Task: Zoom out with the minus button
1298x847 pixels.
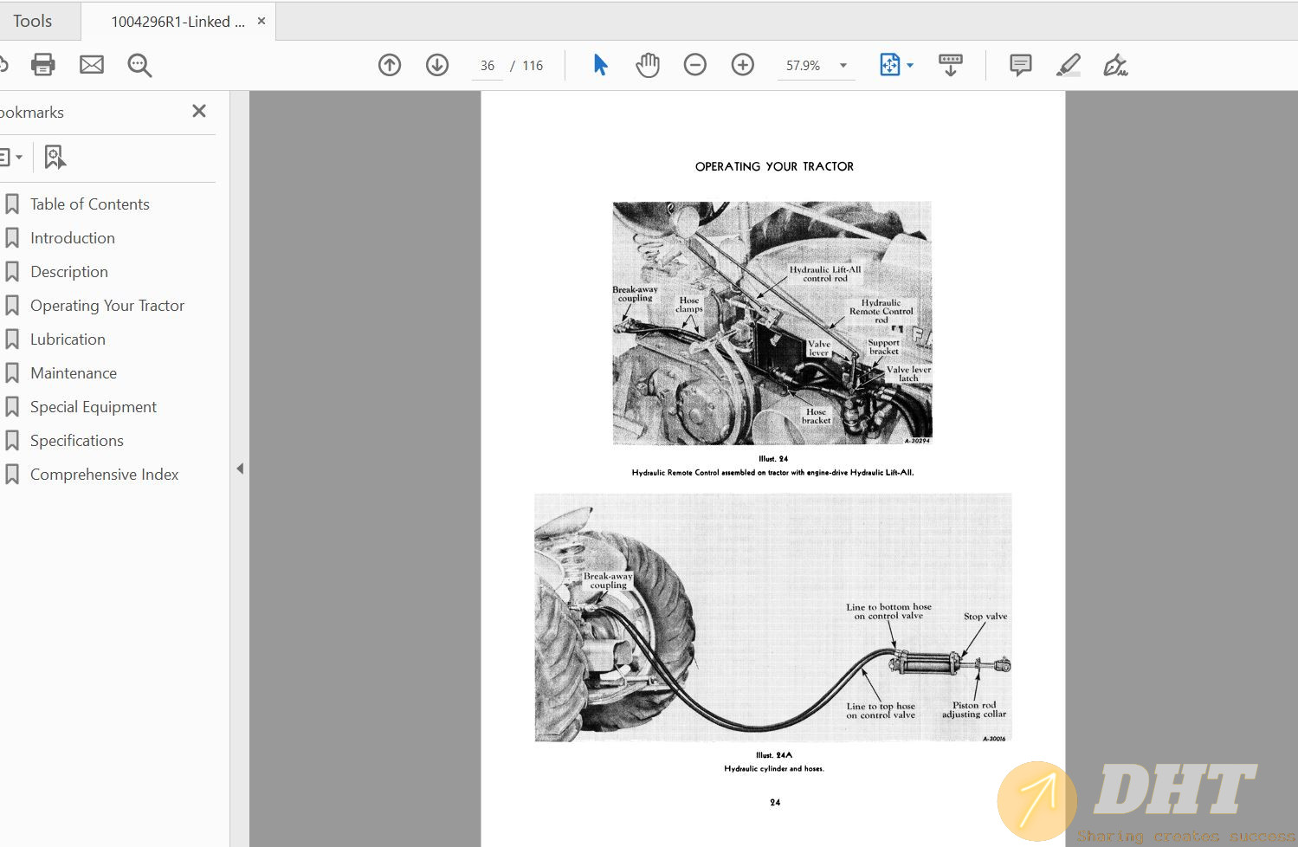Action: (695, 65)
